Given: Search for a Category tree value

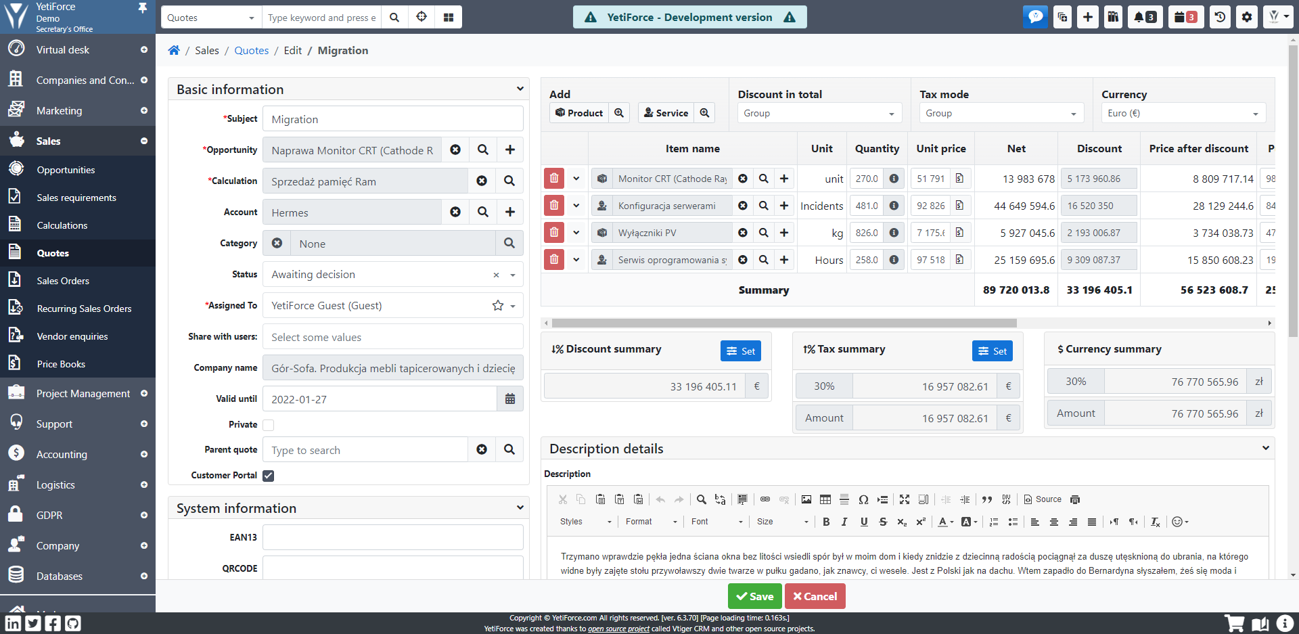Looking at the screenshot, I should pos(509,243).
